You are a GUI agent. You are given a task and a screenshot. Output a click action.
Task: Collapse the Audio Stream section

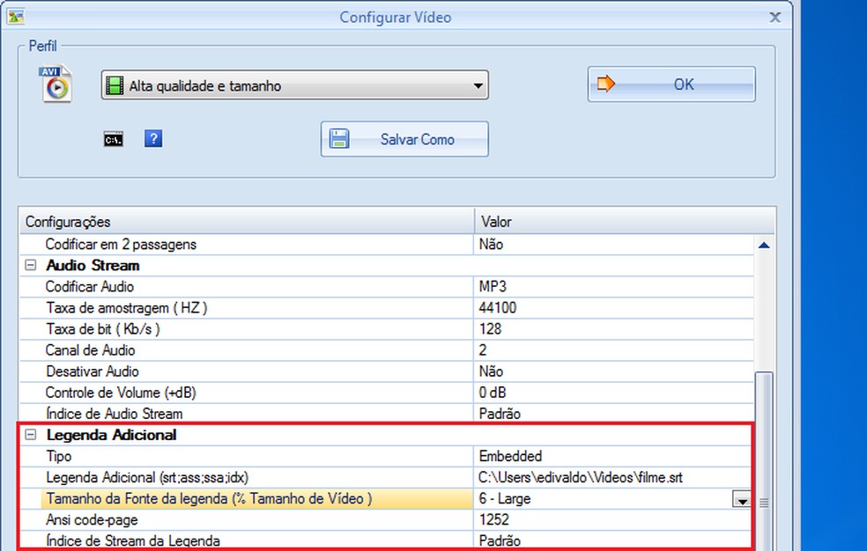click(30, 265)
